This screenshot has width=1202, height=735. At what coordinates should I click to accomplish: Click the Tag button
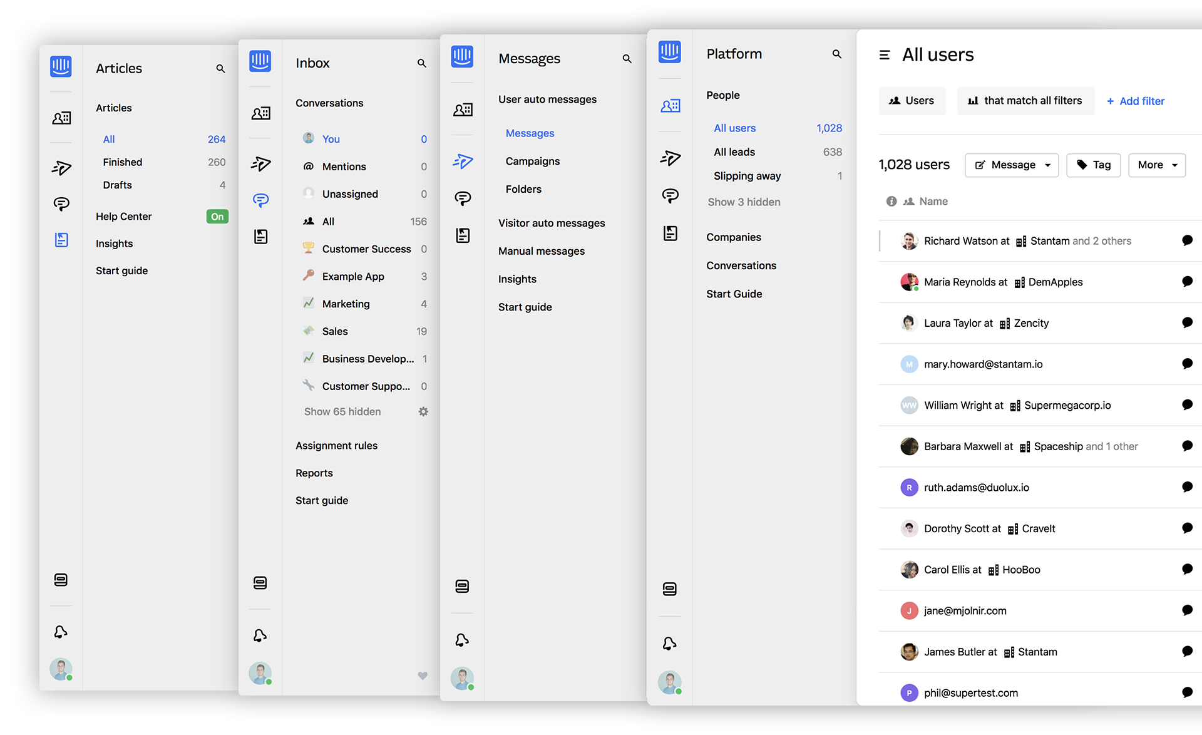point(1093,165)
